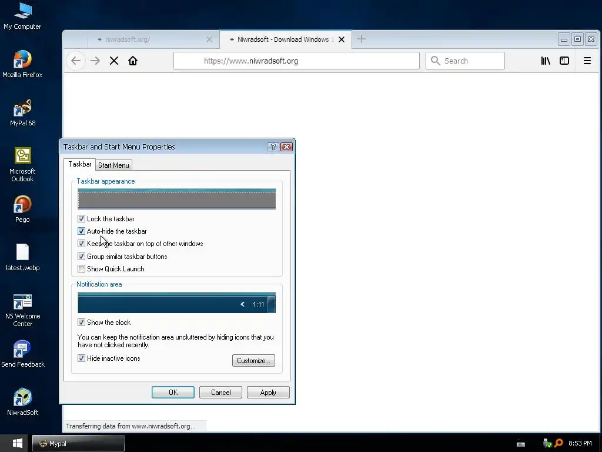This screenshot has height=452, width=602.
Task: Open MyPal 68 desktop shortcut
Action: tap(22, 112)
